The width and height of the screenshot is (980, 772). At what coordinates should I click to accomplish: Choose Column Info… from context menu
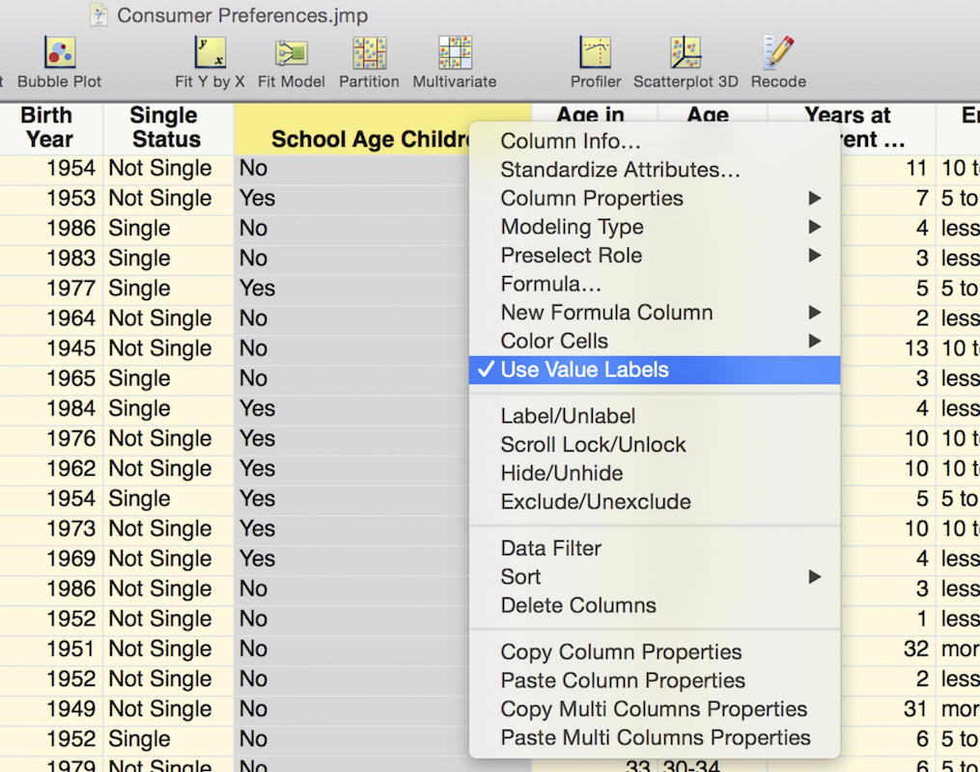[x=570, y=142]
